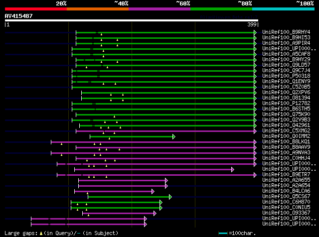Select the UniRef100_Q5CS67 label
The image size is (319, 237).
coord(286,197)
